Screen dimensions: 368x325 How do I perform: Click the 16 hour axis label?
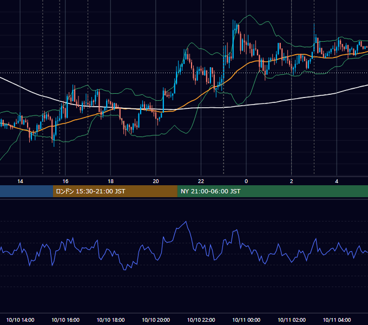coord(65,181)
